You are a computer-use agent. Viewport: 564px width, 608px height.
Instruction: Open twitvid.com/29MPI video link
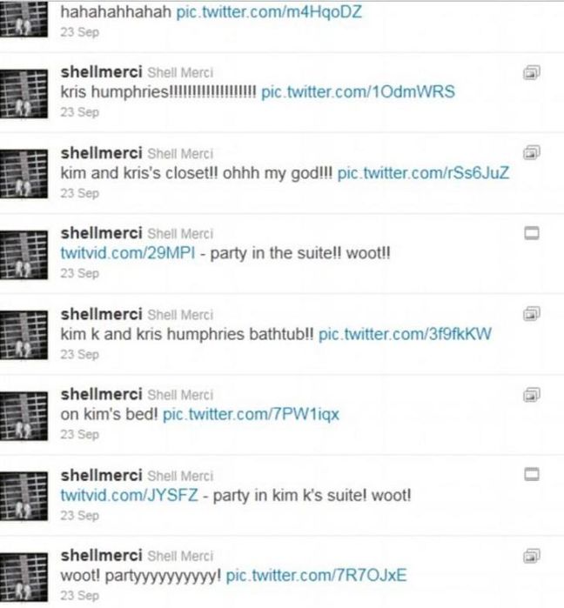click(128, 253)
